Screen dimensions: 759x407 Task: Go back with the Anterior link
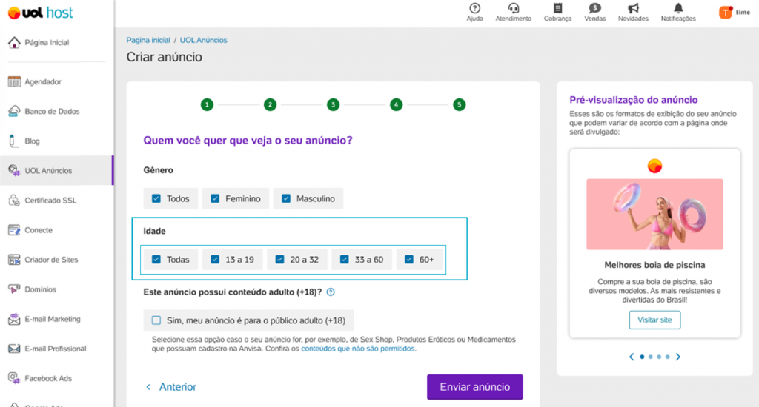coord(171,387)
